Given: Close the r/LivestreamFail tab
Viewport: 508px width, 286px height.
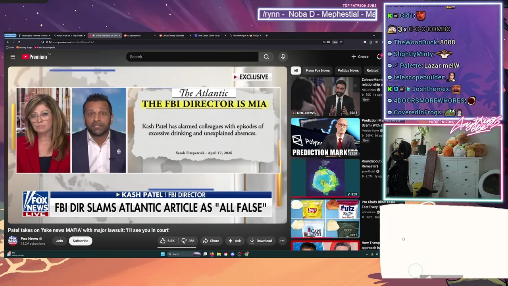Looking at the screenshot, I should point(155,35).
